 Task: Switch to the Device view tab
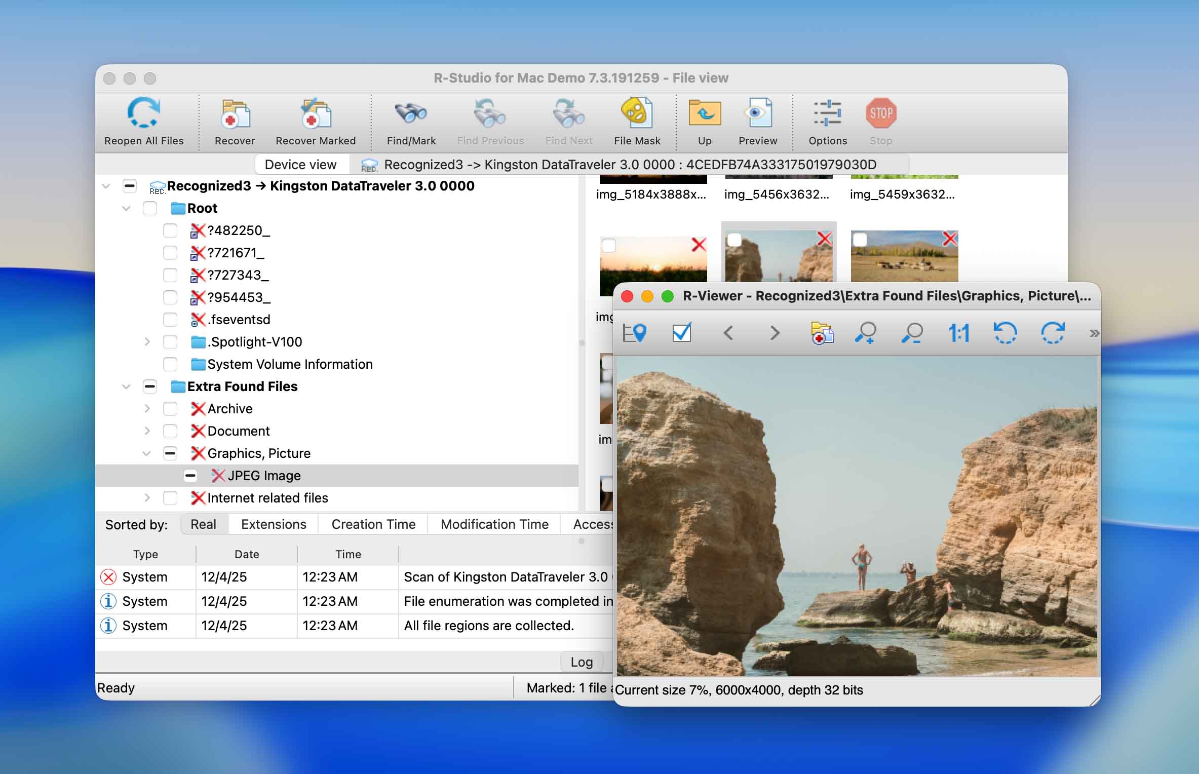(301, 164)
